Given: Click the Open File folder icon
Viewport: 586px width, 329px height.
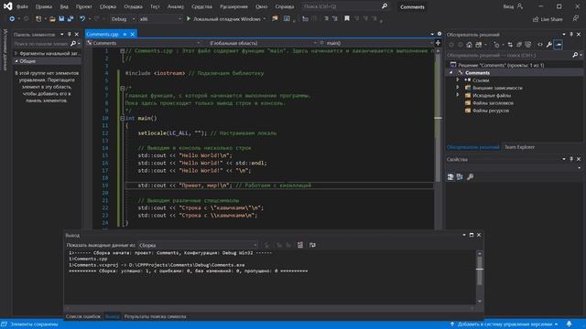Looking at the screenshot, I should 52,18.
